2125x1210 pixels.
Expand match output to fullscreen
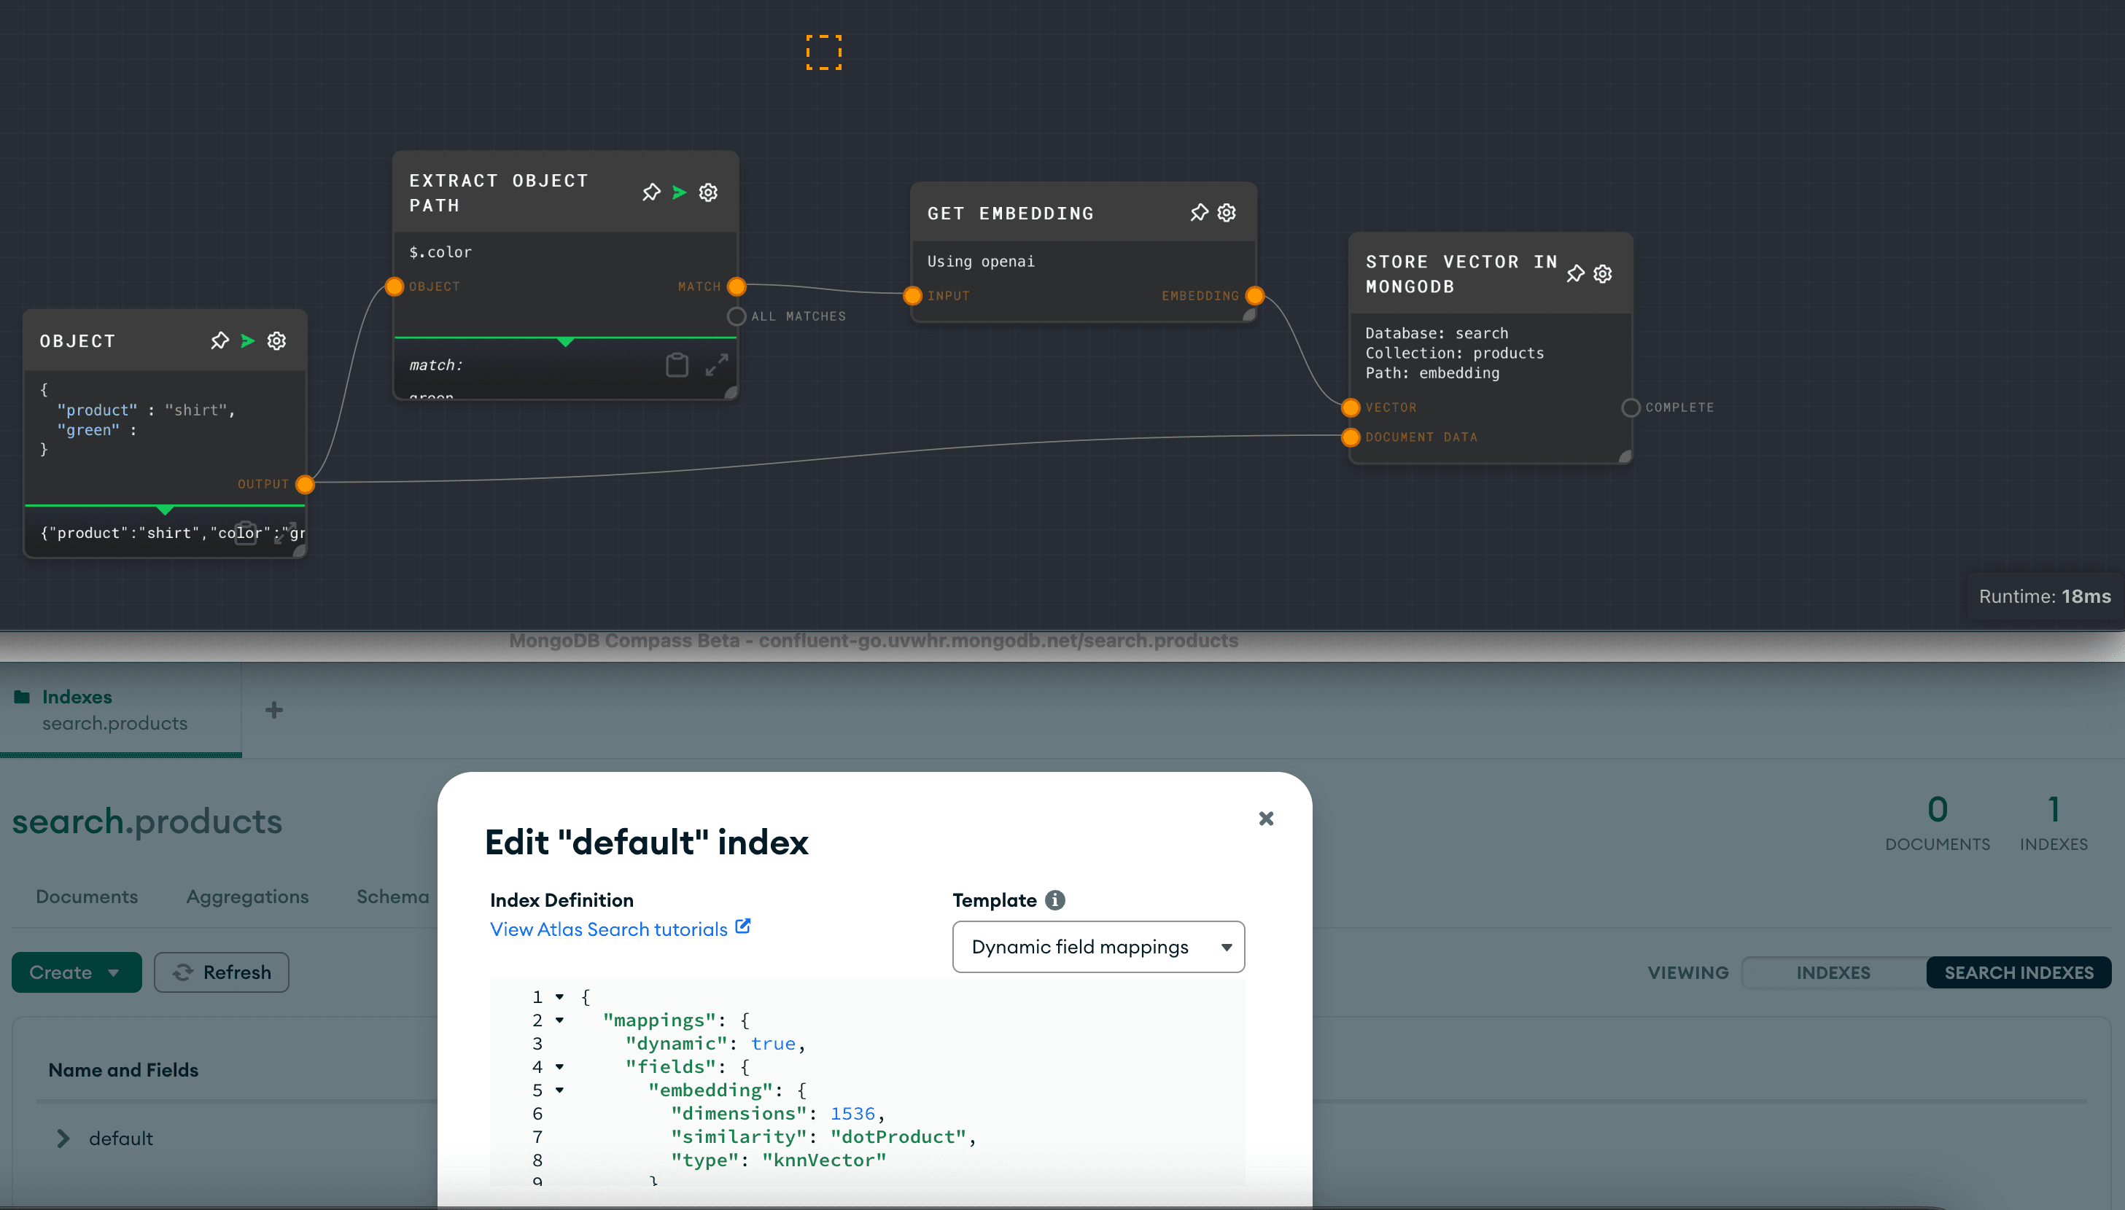(x=717, y=365)
